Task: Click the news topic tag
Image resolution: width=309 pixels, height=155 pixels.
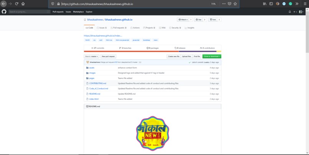Action: point(156,40)
